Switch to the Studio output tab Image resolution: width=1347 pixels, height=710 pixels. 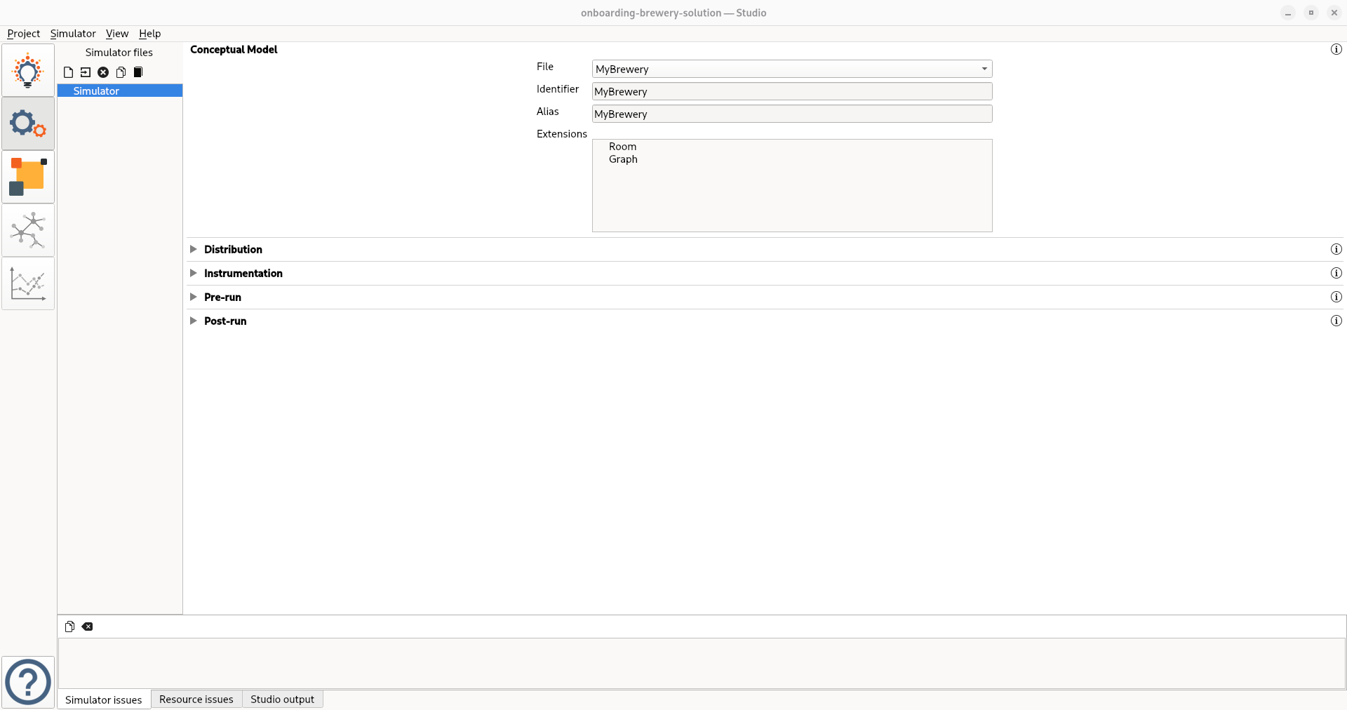[x=282, y=699]
